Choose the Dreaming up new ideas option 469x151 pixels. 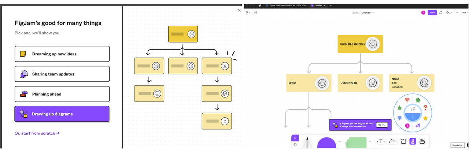(x=62, y=54)
